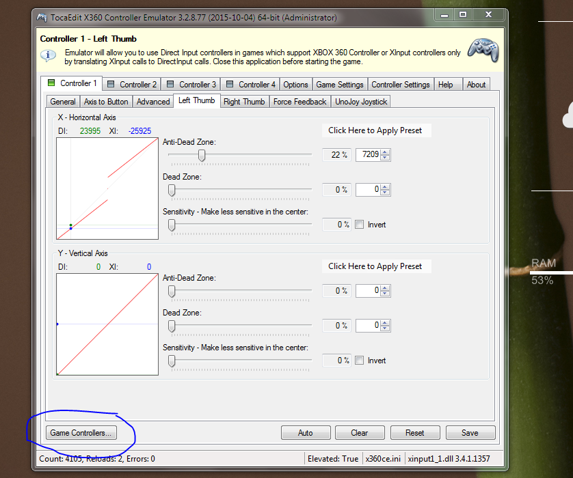Switch to Controller 1 tab
The width and height of the screenshot is (573, 478).
(x=72, y=83)
